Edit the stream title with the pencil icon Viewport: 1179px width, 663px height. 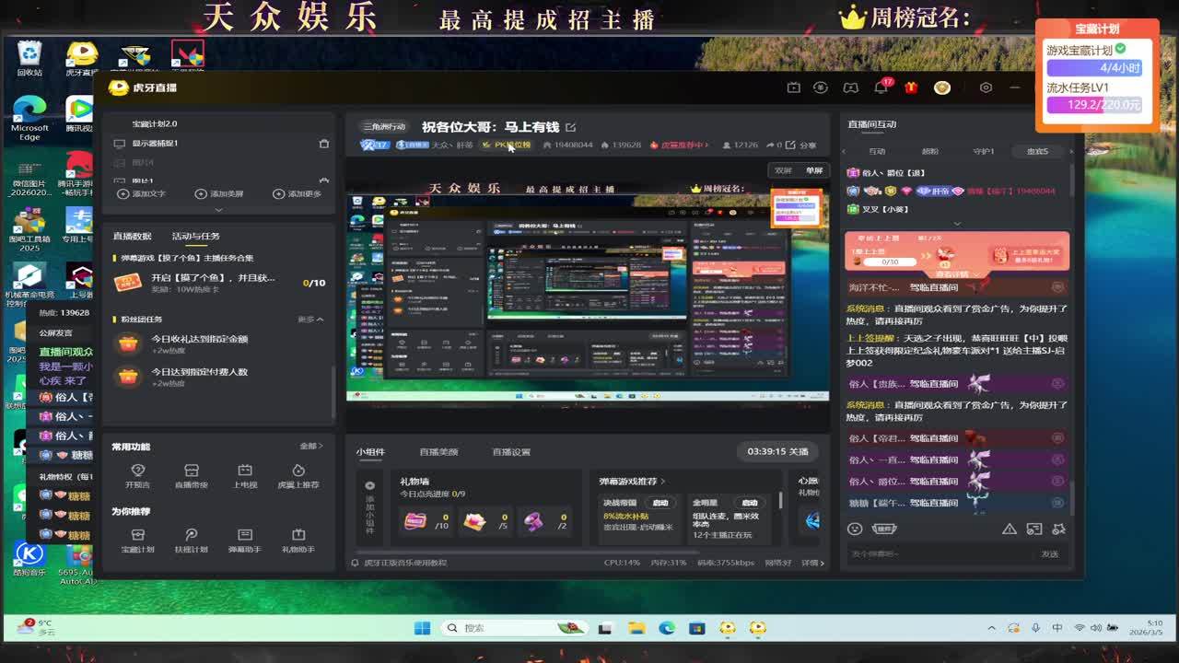(570, 127)
